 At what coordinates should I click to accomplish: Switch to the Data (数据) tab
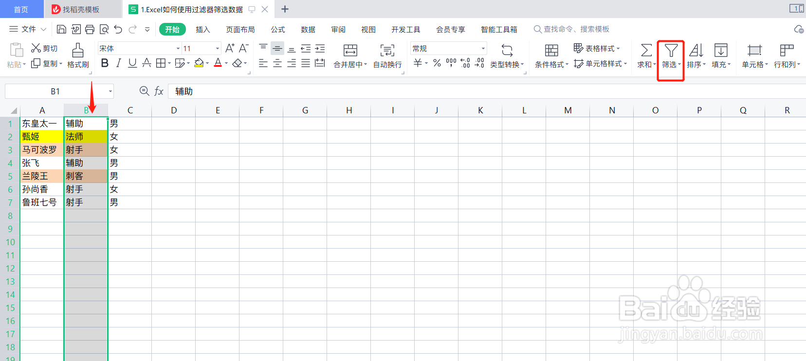pos(308,30)
